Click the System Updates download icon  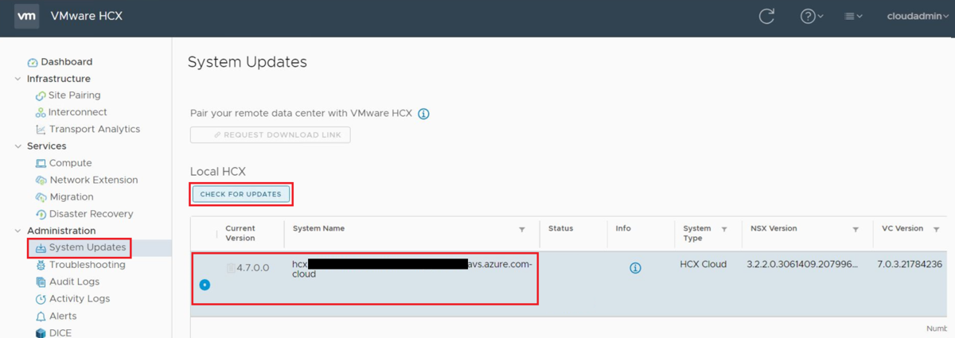(41, 247)
